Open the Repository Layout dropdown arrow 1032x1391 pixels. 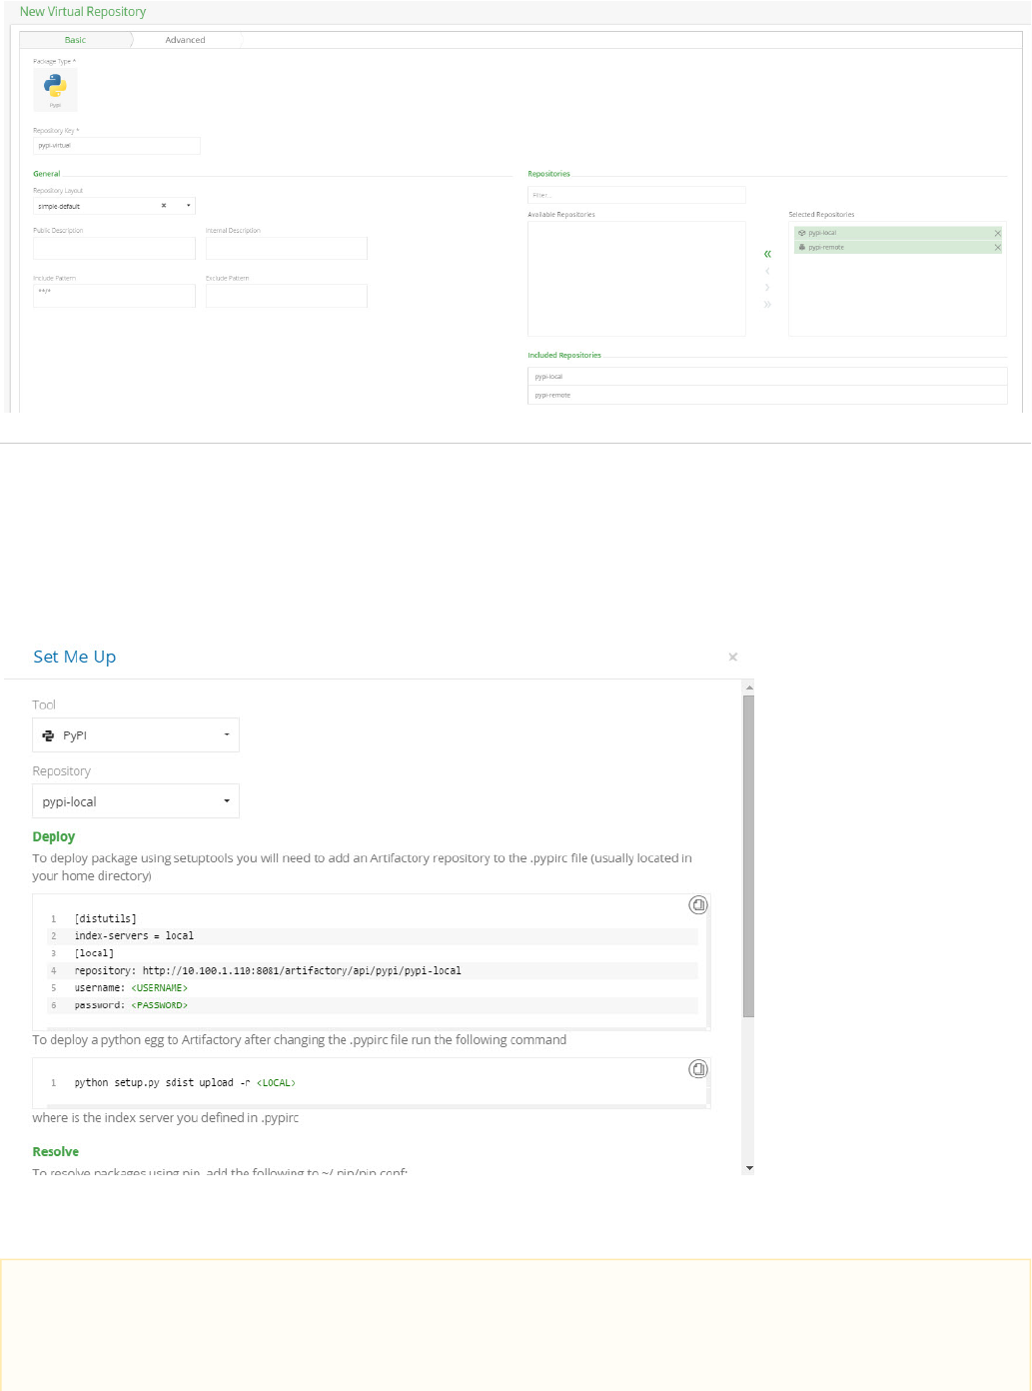click(x=188, y=206)
